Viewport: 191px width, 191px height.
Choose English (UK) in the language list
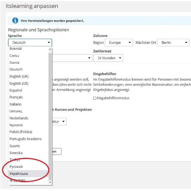click(19, 76)
